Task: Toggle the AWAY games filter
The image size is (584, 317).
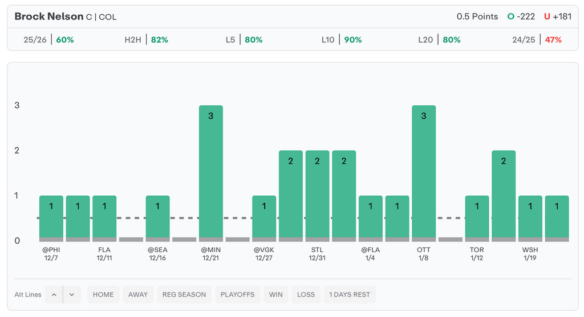Action: point(137,294)
